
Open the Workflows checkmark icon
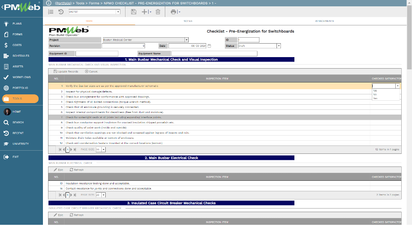(6, 77)
